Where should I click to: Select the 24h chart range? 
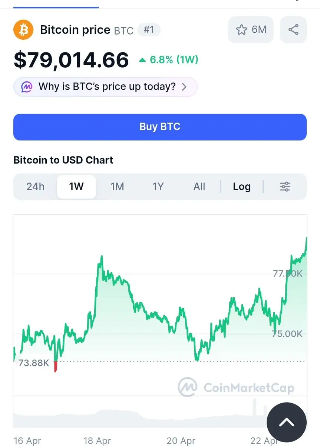coord(35,187)
